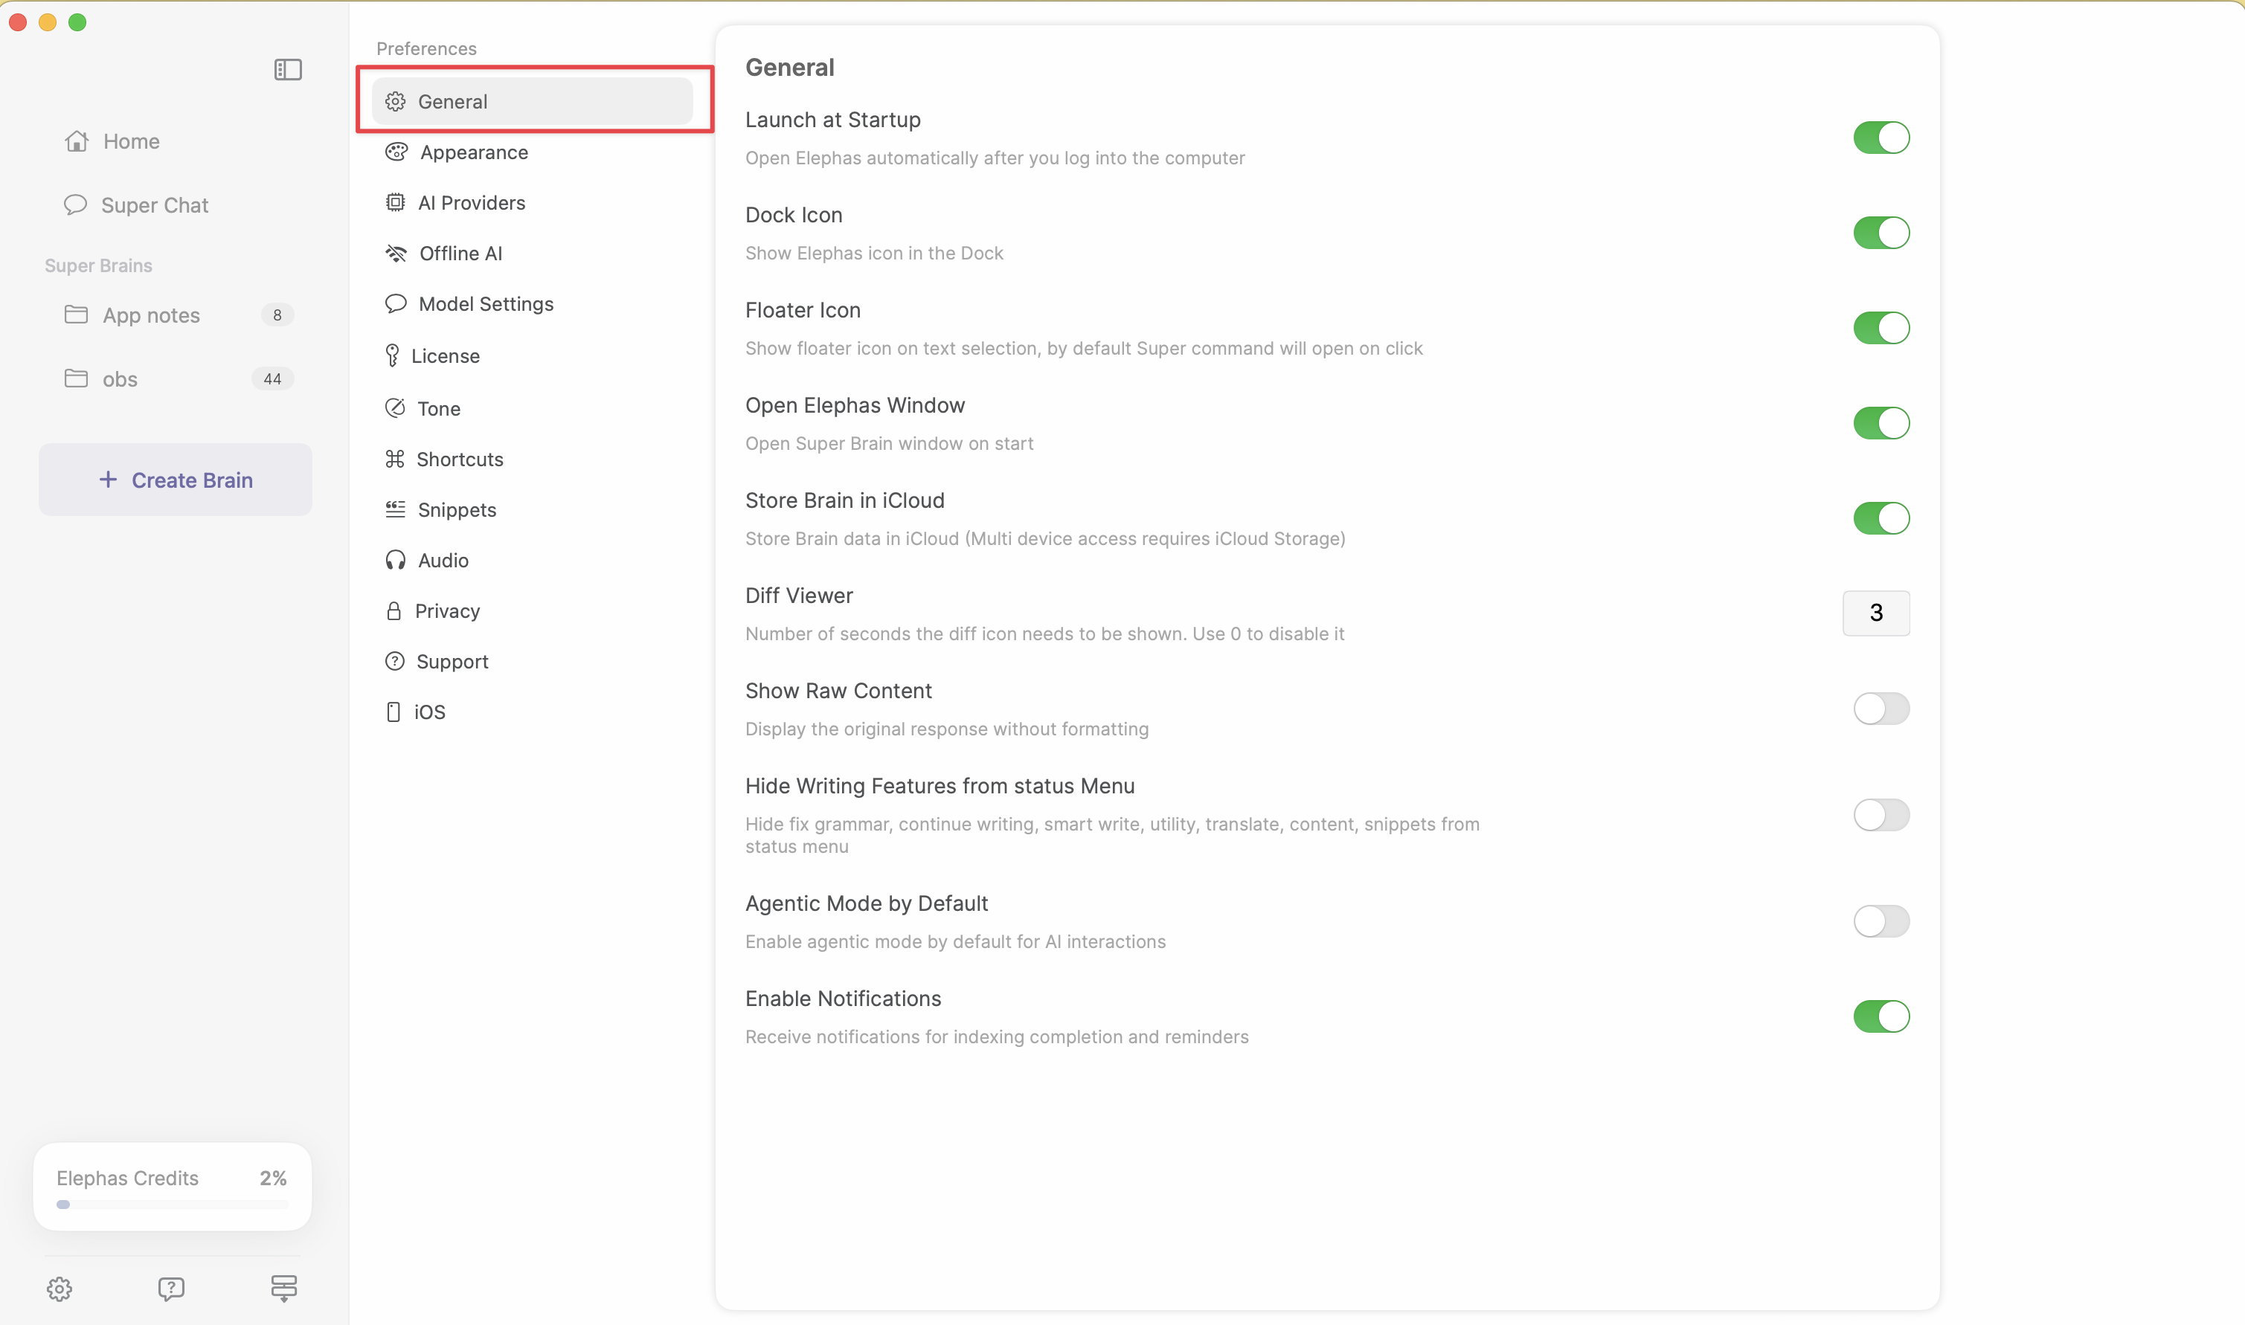
Task: Disable Launch at Startup toggle
Action: (x=1881, y=138)
